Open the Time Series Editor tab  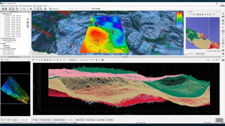point(45,120)
